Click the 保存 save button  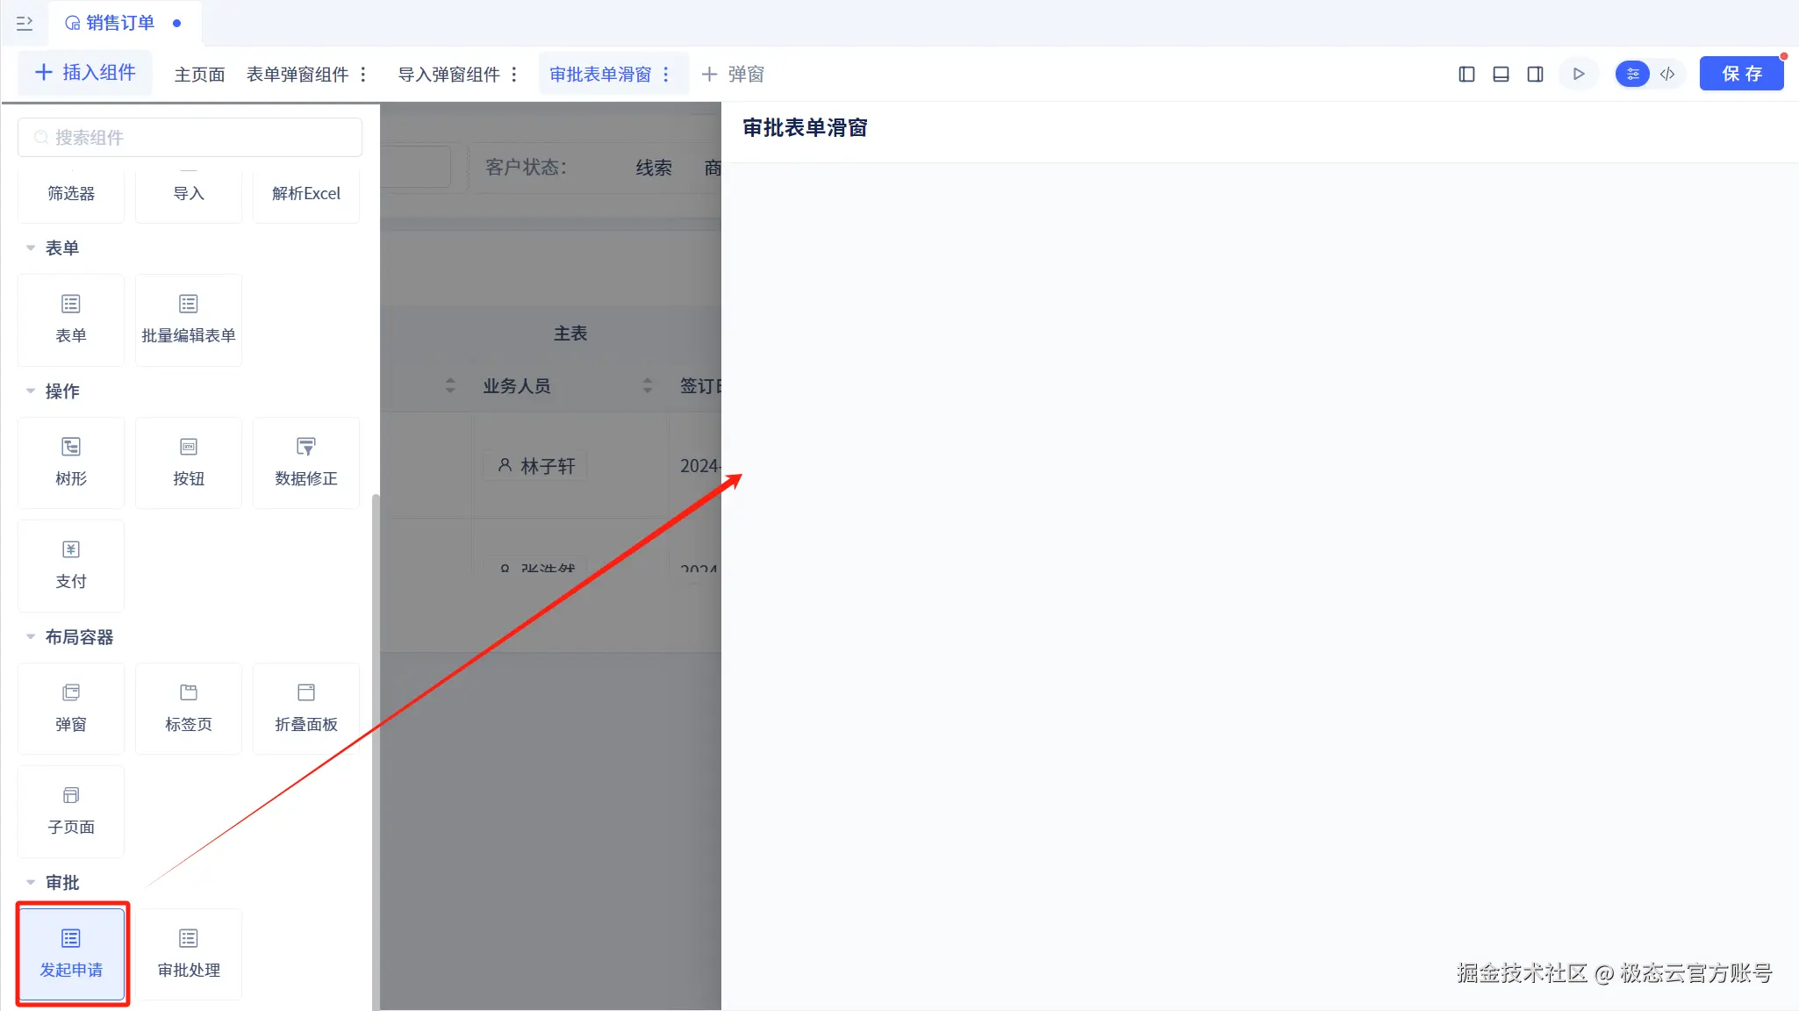1741,74
